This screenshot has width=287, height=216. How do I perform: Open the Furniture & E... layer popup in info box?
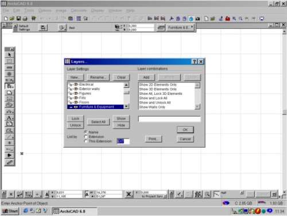(180, 28)
